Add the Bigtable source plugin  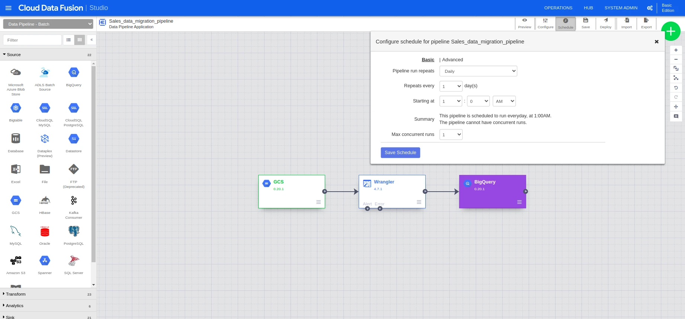click(16, 113)
